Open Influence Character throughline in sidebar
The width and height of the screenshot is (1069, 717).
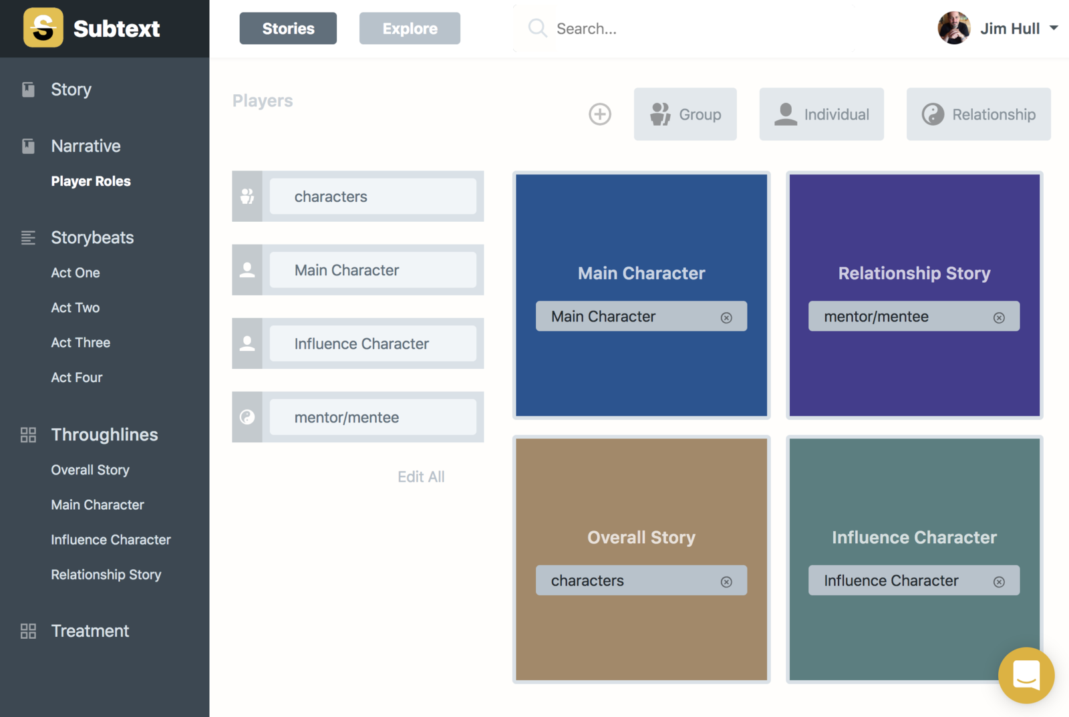point(111,539)
